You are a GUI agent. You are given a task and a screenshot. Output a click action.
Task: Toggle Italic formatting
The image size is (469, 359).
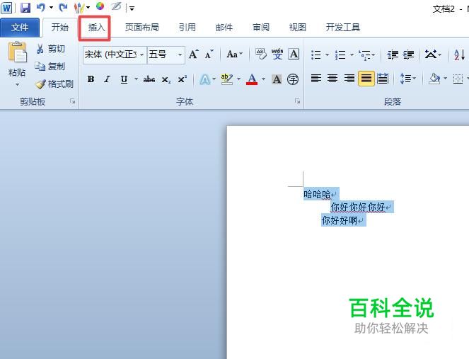(107, 79)
